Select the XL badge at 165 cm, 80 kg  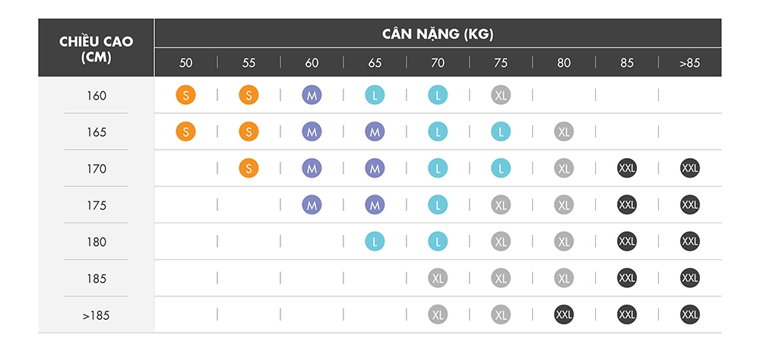coord(564,131)
